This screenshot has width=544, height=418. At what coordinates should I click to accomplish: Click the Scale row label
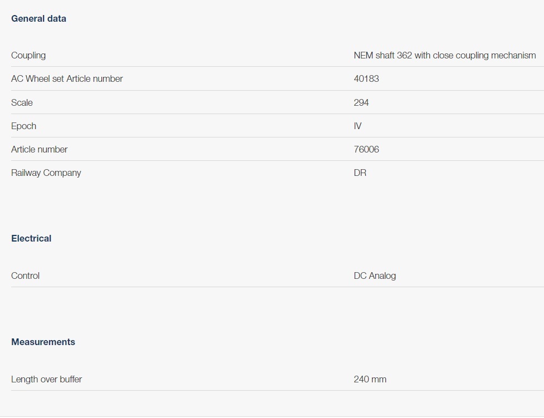[22, 102]
